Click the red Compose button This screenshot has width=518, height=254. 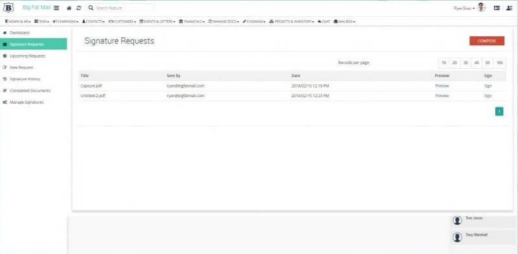(487, 41)
